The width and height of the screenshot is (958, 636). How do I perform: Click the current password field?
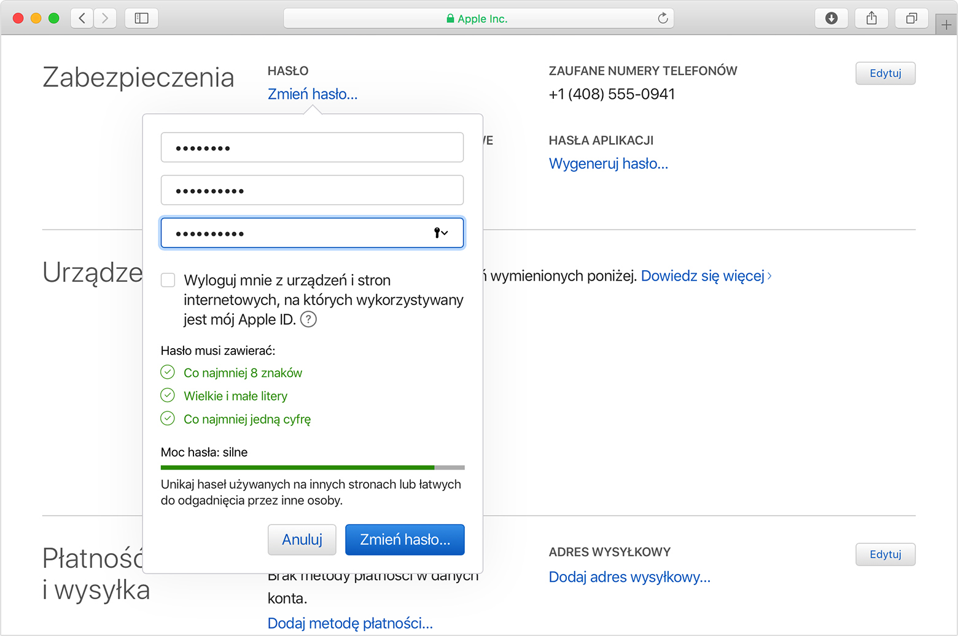click(312, 147)
